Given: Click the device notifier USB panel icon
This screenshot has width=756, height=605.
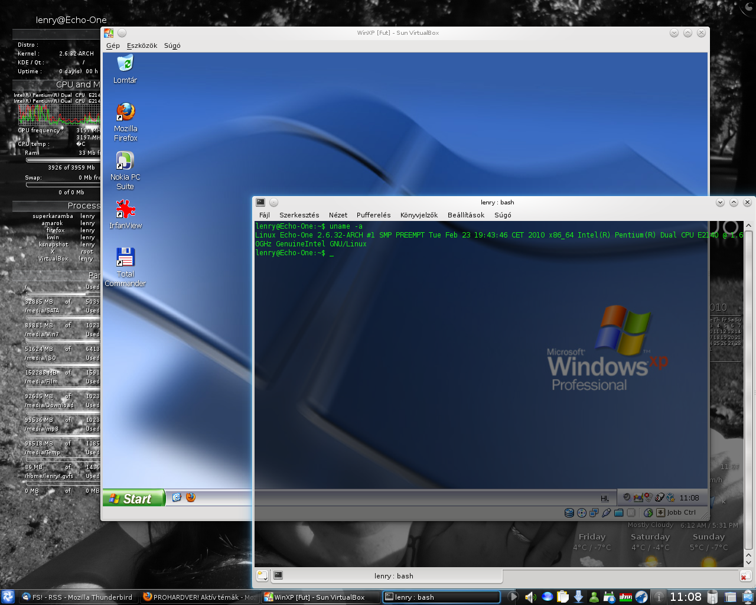Looking at the screenshot, I should [748, 597].
